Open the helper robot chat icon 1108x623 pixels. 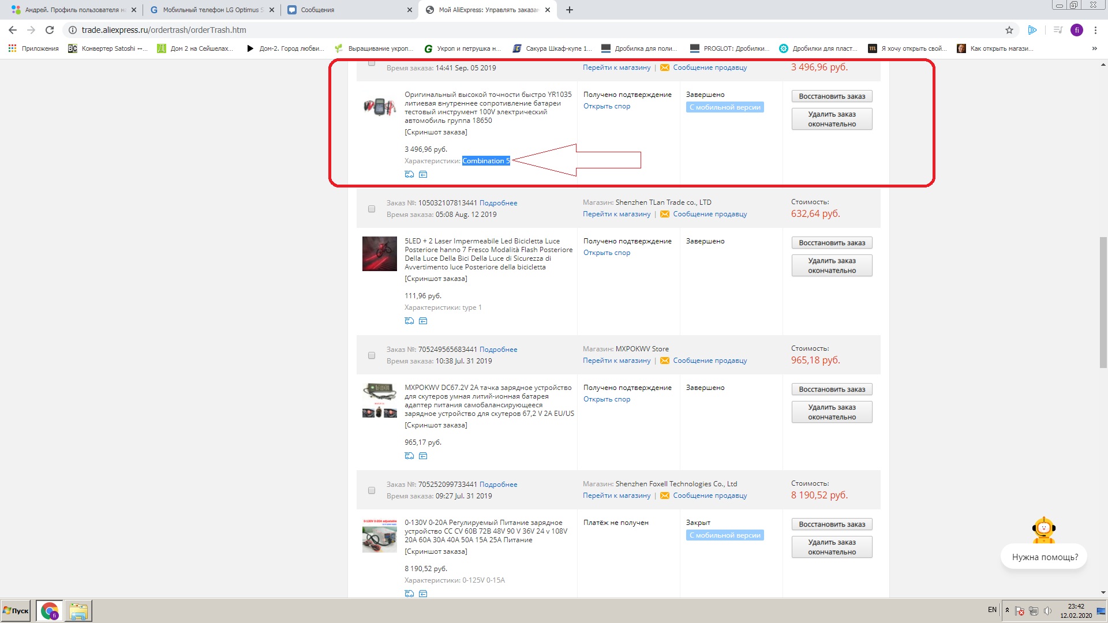point(1044,530)
